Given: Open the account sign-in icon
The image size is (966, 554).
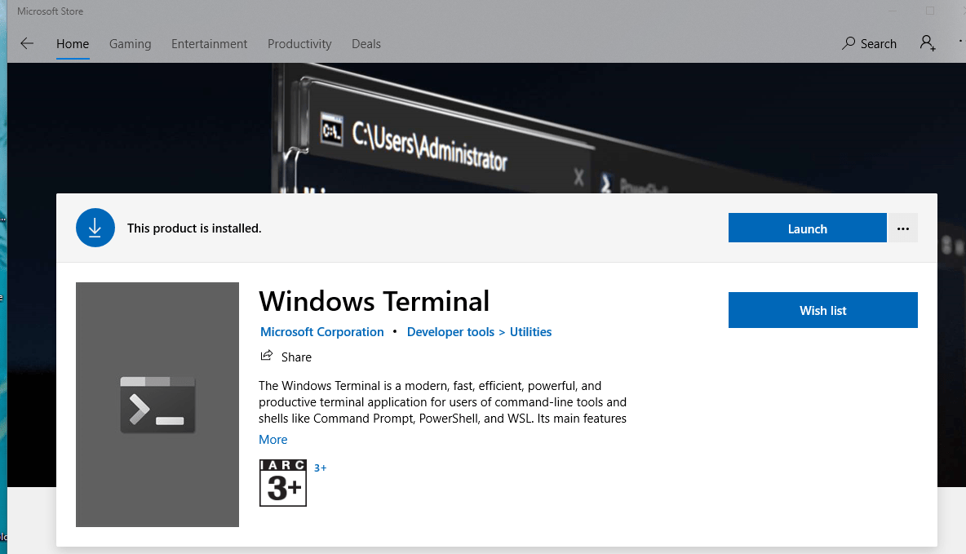Looking at the screenshot, I should pos(928,43).
